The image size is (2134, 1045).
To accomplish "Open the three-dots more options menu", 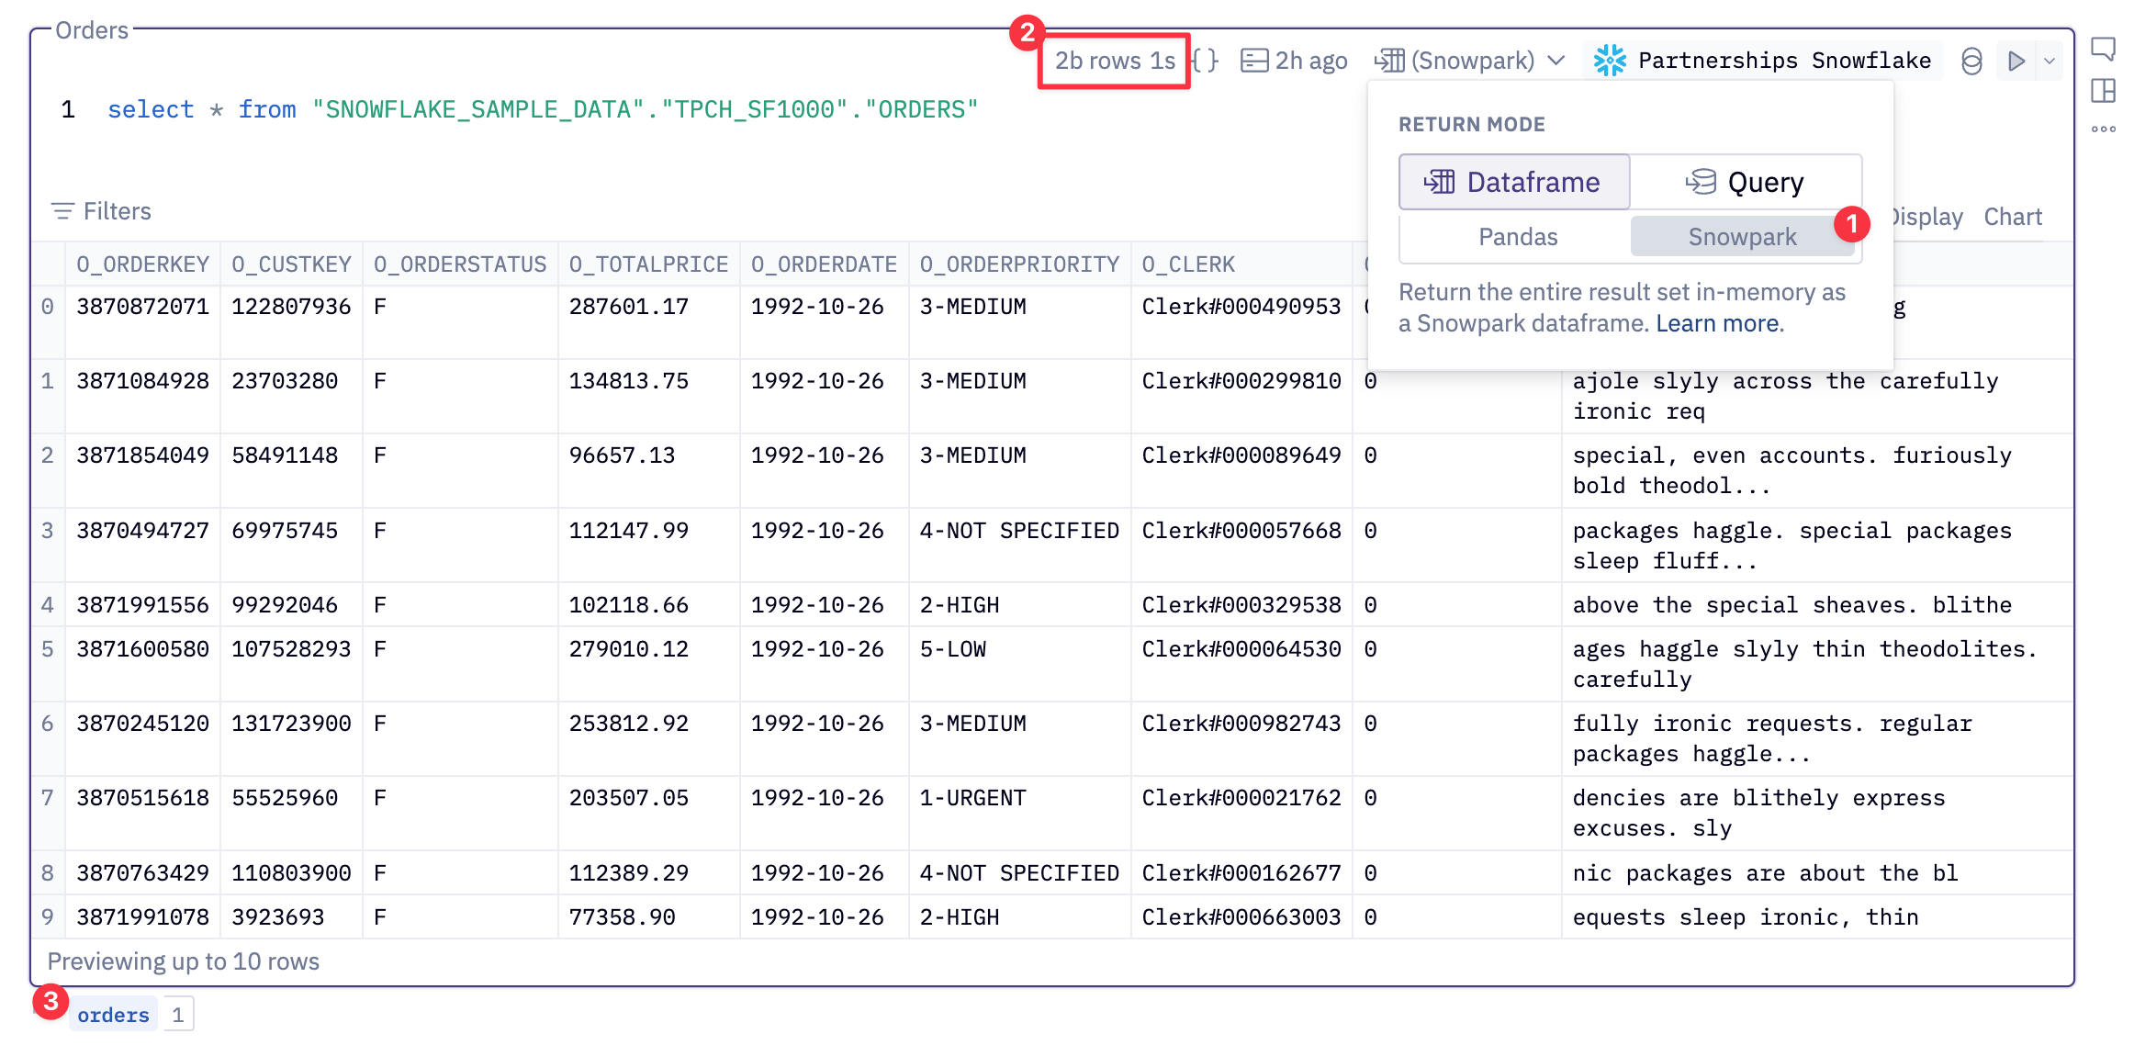I will (2102, 129).
